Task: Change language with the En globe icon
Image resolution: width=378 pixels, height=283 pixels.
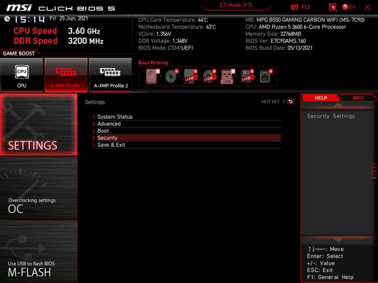Action: click(x=348, y=7)
